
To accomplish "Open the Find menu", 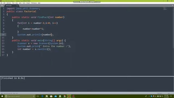I will tap(13, 3).
